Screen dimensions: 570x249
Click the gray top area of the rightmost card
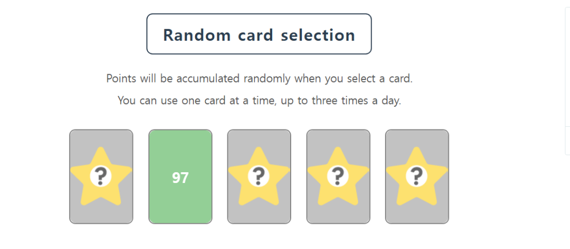417,138
